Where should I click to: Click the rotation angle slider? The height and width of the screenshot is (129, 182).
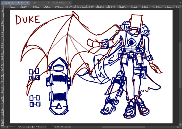click(x=50, y=127)
